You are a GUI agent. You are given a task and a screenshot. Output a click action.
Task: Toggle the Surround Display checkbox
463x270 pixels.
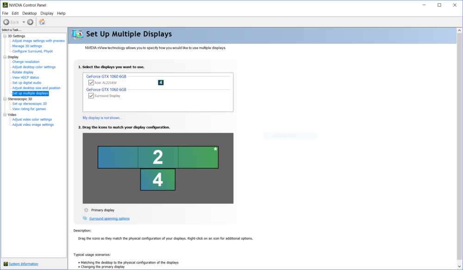[91, 96]
